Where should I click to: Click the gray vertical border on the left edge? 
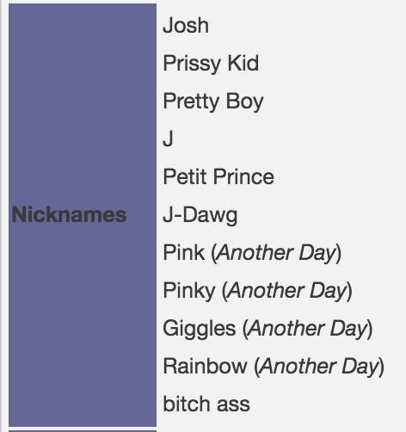1,216
